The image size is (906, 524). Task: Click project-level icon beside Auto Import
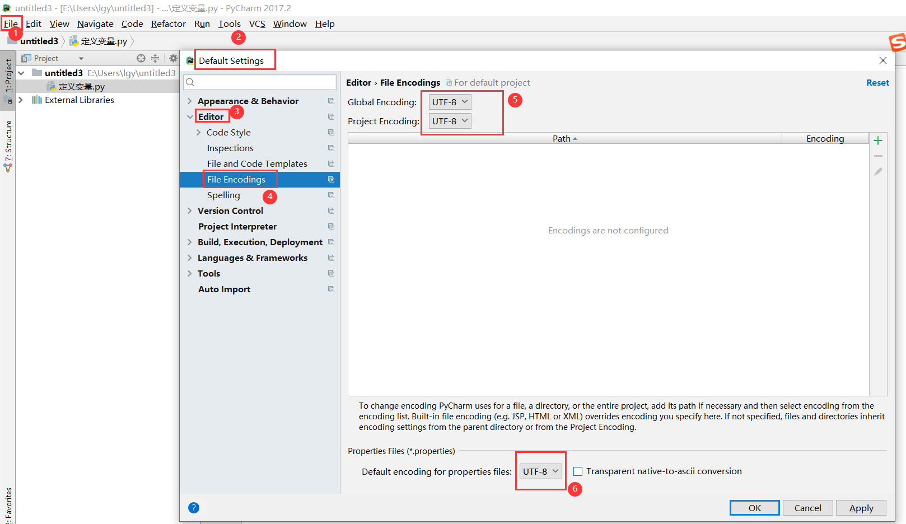coord(331,289)
